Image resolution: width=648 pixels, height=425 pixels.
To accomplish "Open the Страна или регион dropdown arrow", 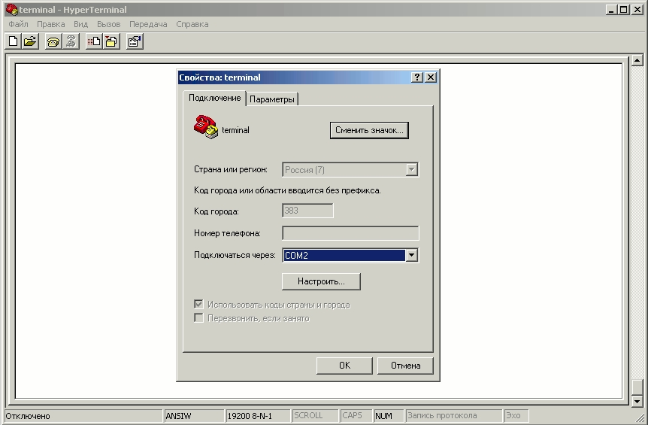I will pyautogui.click(x=411, y=169).
